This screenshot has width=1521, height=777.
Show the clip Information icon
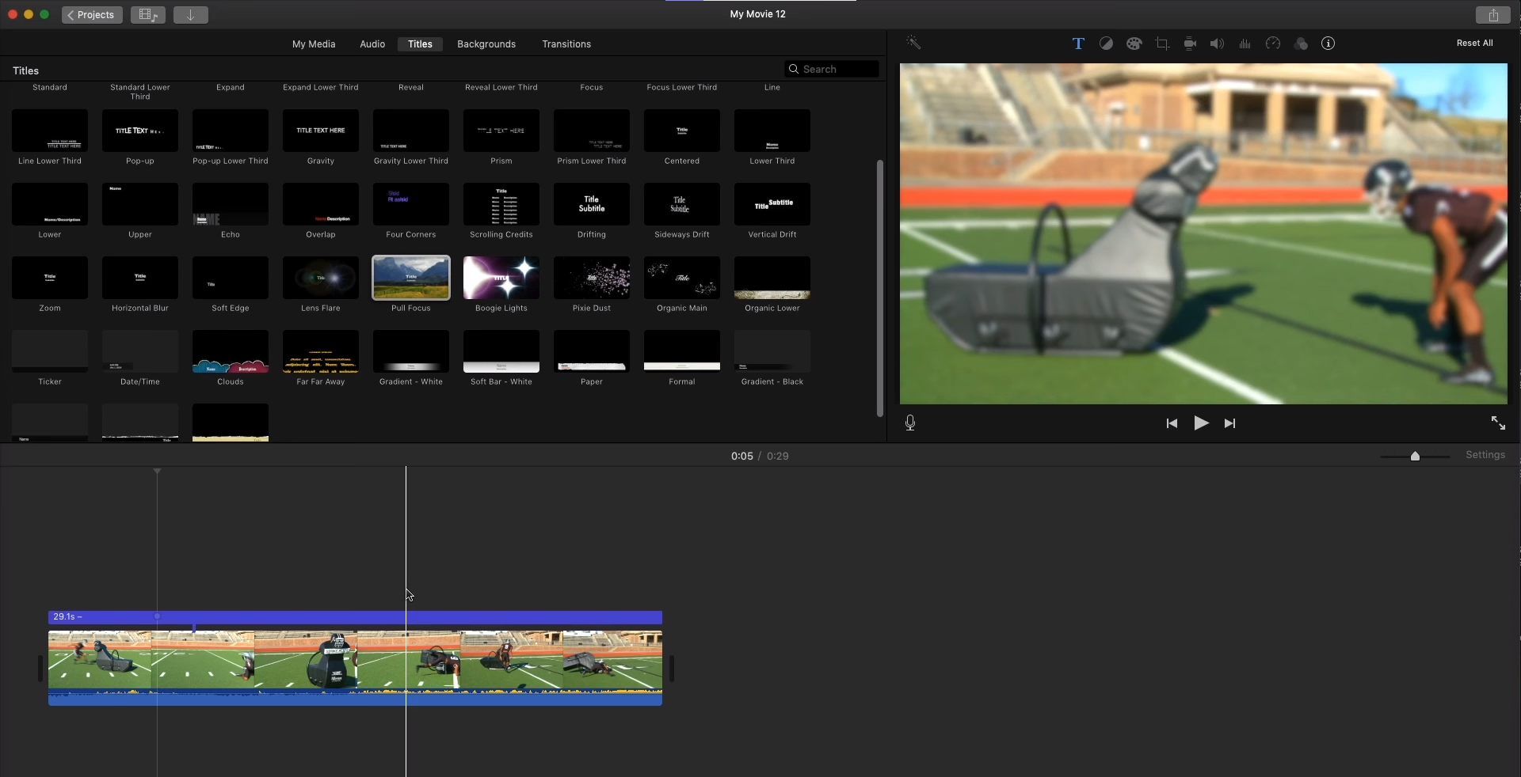click(x=1328, y=44)
